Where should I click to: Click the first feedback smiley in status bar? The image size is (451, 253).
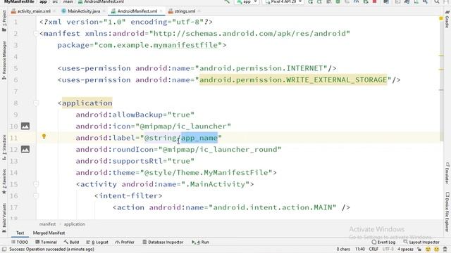[x=428, y=249]
